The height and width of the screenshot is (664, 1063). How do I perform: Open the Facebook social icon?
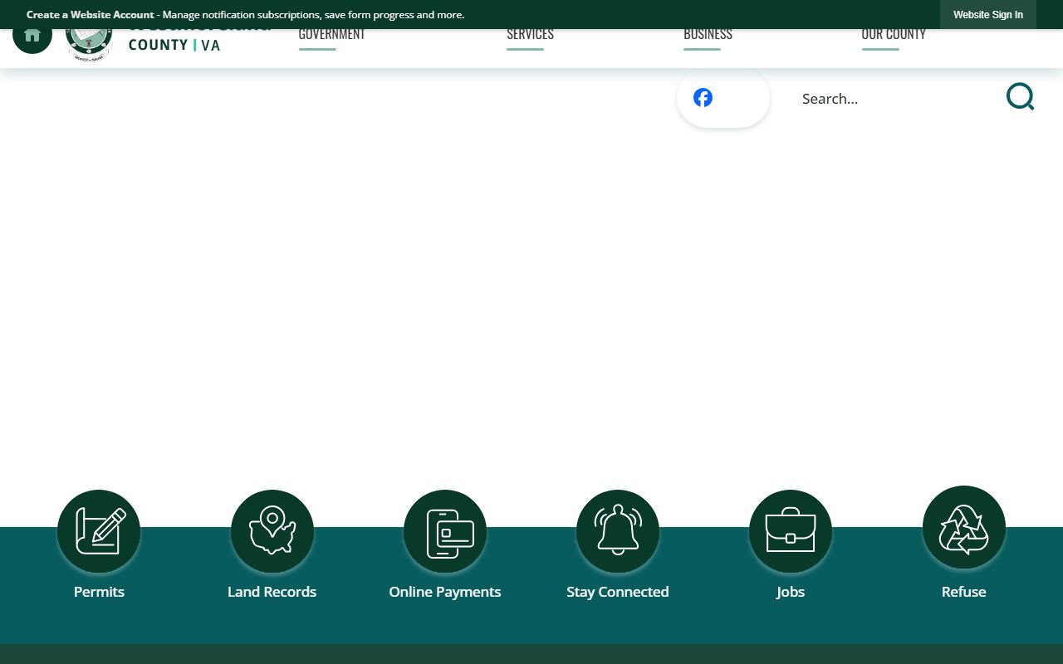(703, 98)
